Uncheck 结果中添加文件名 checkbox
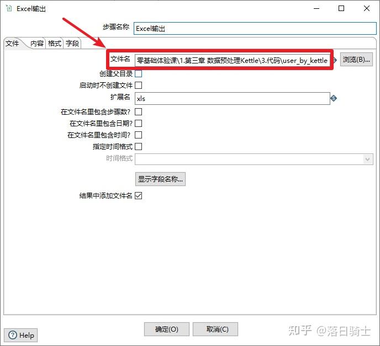The height and width of the screenshot is (346, 380). click(139, 196)
